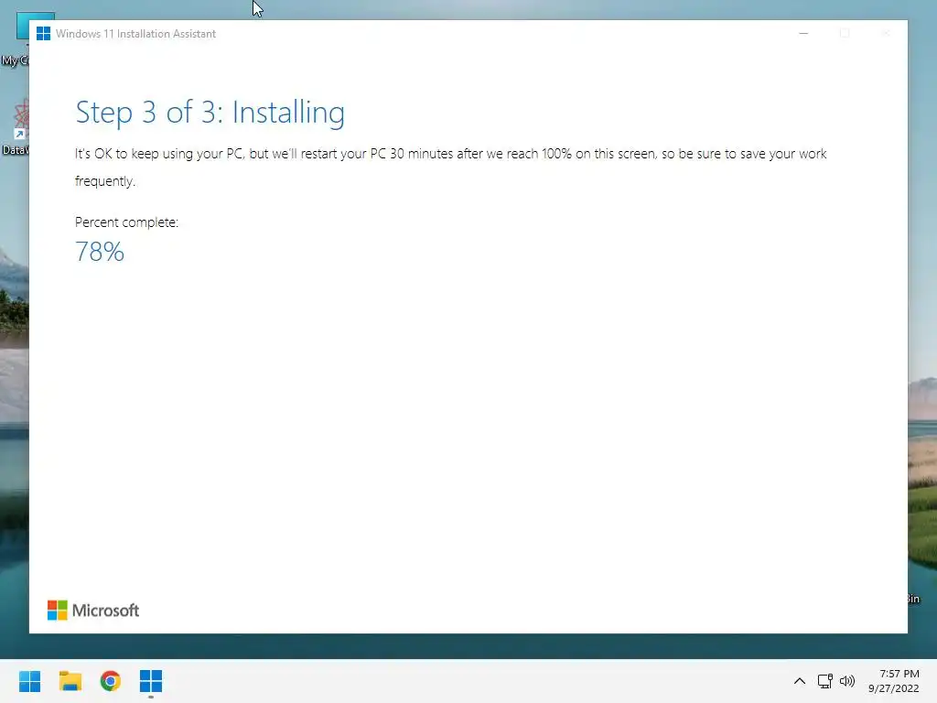
Task: Click the Installation Assistant title bar logo
Action: pos(43,34)
